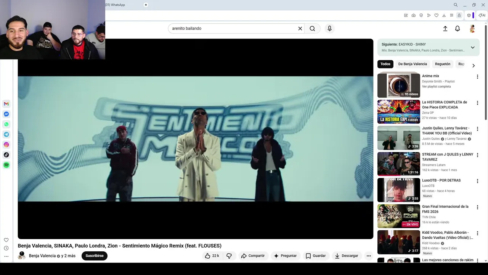Open Messenger in the browser sidebar
The width and height of the screenshot is (488, 275).
(x=6, y=114)
